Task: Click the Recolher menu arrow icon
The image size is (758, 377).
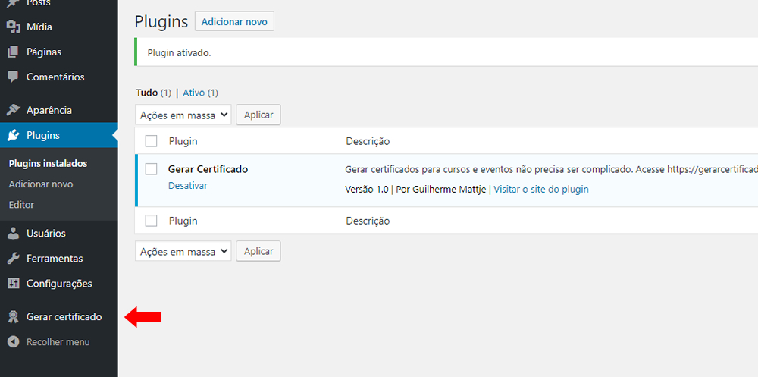Action: pyautogui.click(x=14, y=342)
